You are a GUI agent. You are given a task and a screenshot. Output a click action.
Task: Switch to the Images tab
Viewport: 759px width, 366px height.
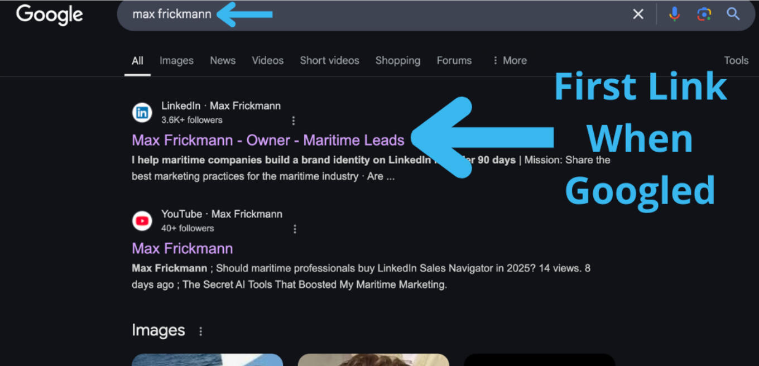click(x=176, y=60)
